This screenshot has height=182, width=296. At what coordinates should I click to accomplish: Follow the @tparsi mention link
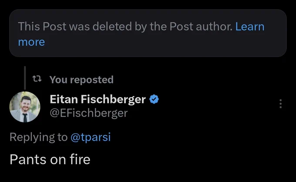click(x=91, y=137)
